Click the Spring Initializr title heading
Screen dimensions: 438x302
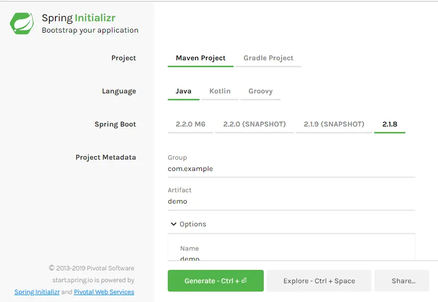point(79,18)
